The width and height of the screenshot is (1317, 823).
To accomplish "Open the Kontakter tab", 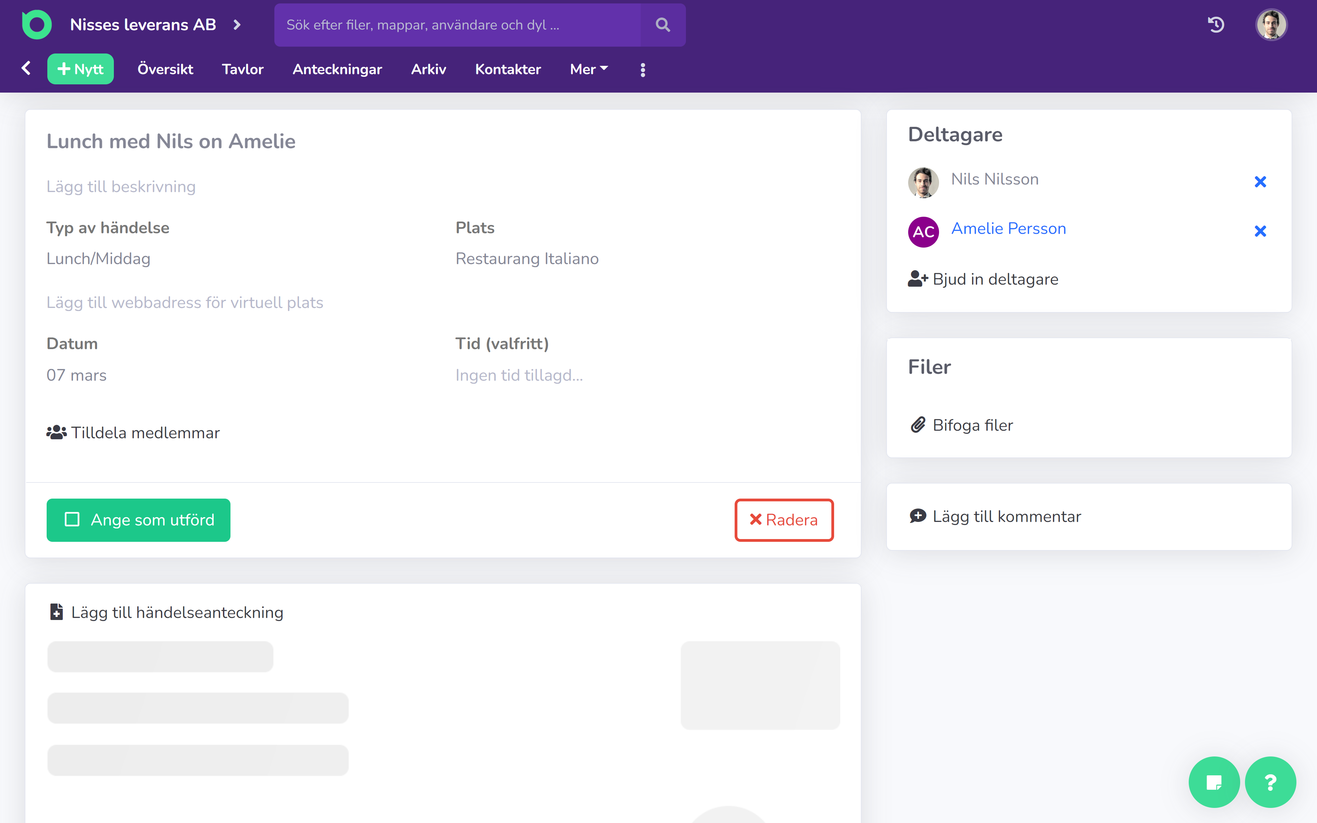I will [508, 69].
